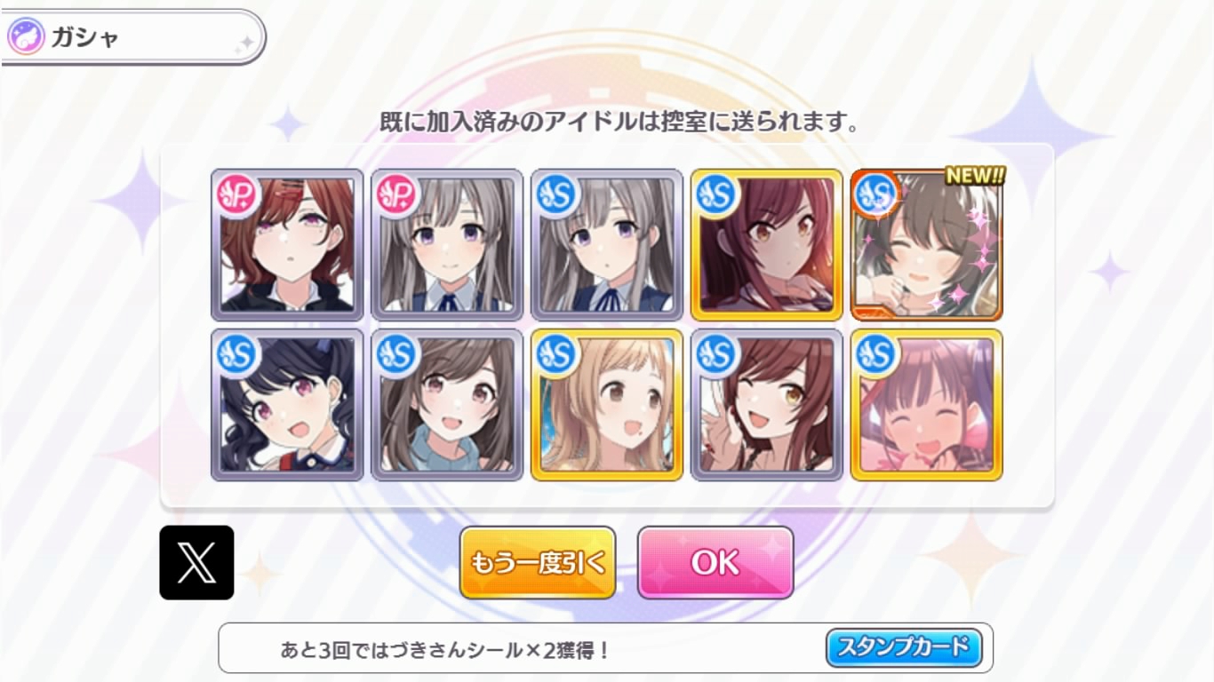The height and width of the screenshot is (682, 1214).
Task: Open the red-haired P card with hairclip
Action: click(x=287, y=245)
